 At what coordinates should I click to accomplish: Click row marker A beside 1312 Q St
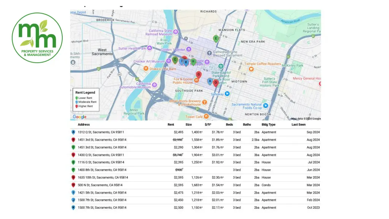[x=73, y=132]
